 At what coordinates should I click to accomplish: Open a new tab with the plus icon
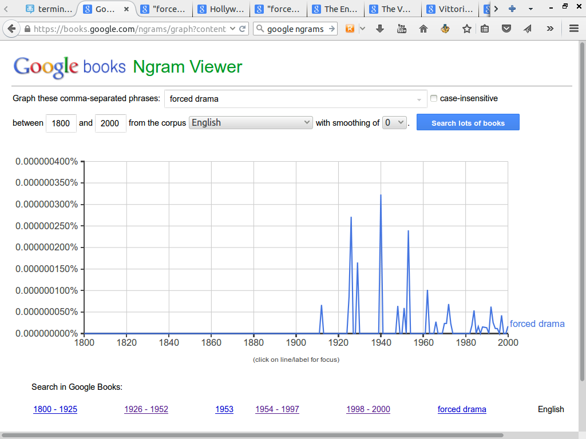pos(512,9)
